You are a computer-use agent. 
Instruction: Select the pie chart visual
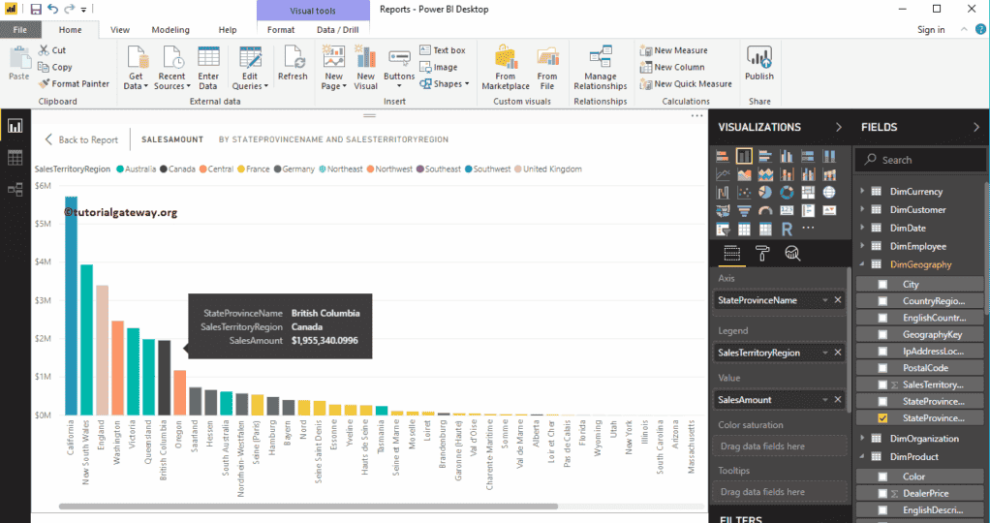pyautogui.click(x=765, y=192)
